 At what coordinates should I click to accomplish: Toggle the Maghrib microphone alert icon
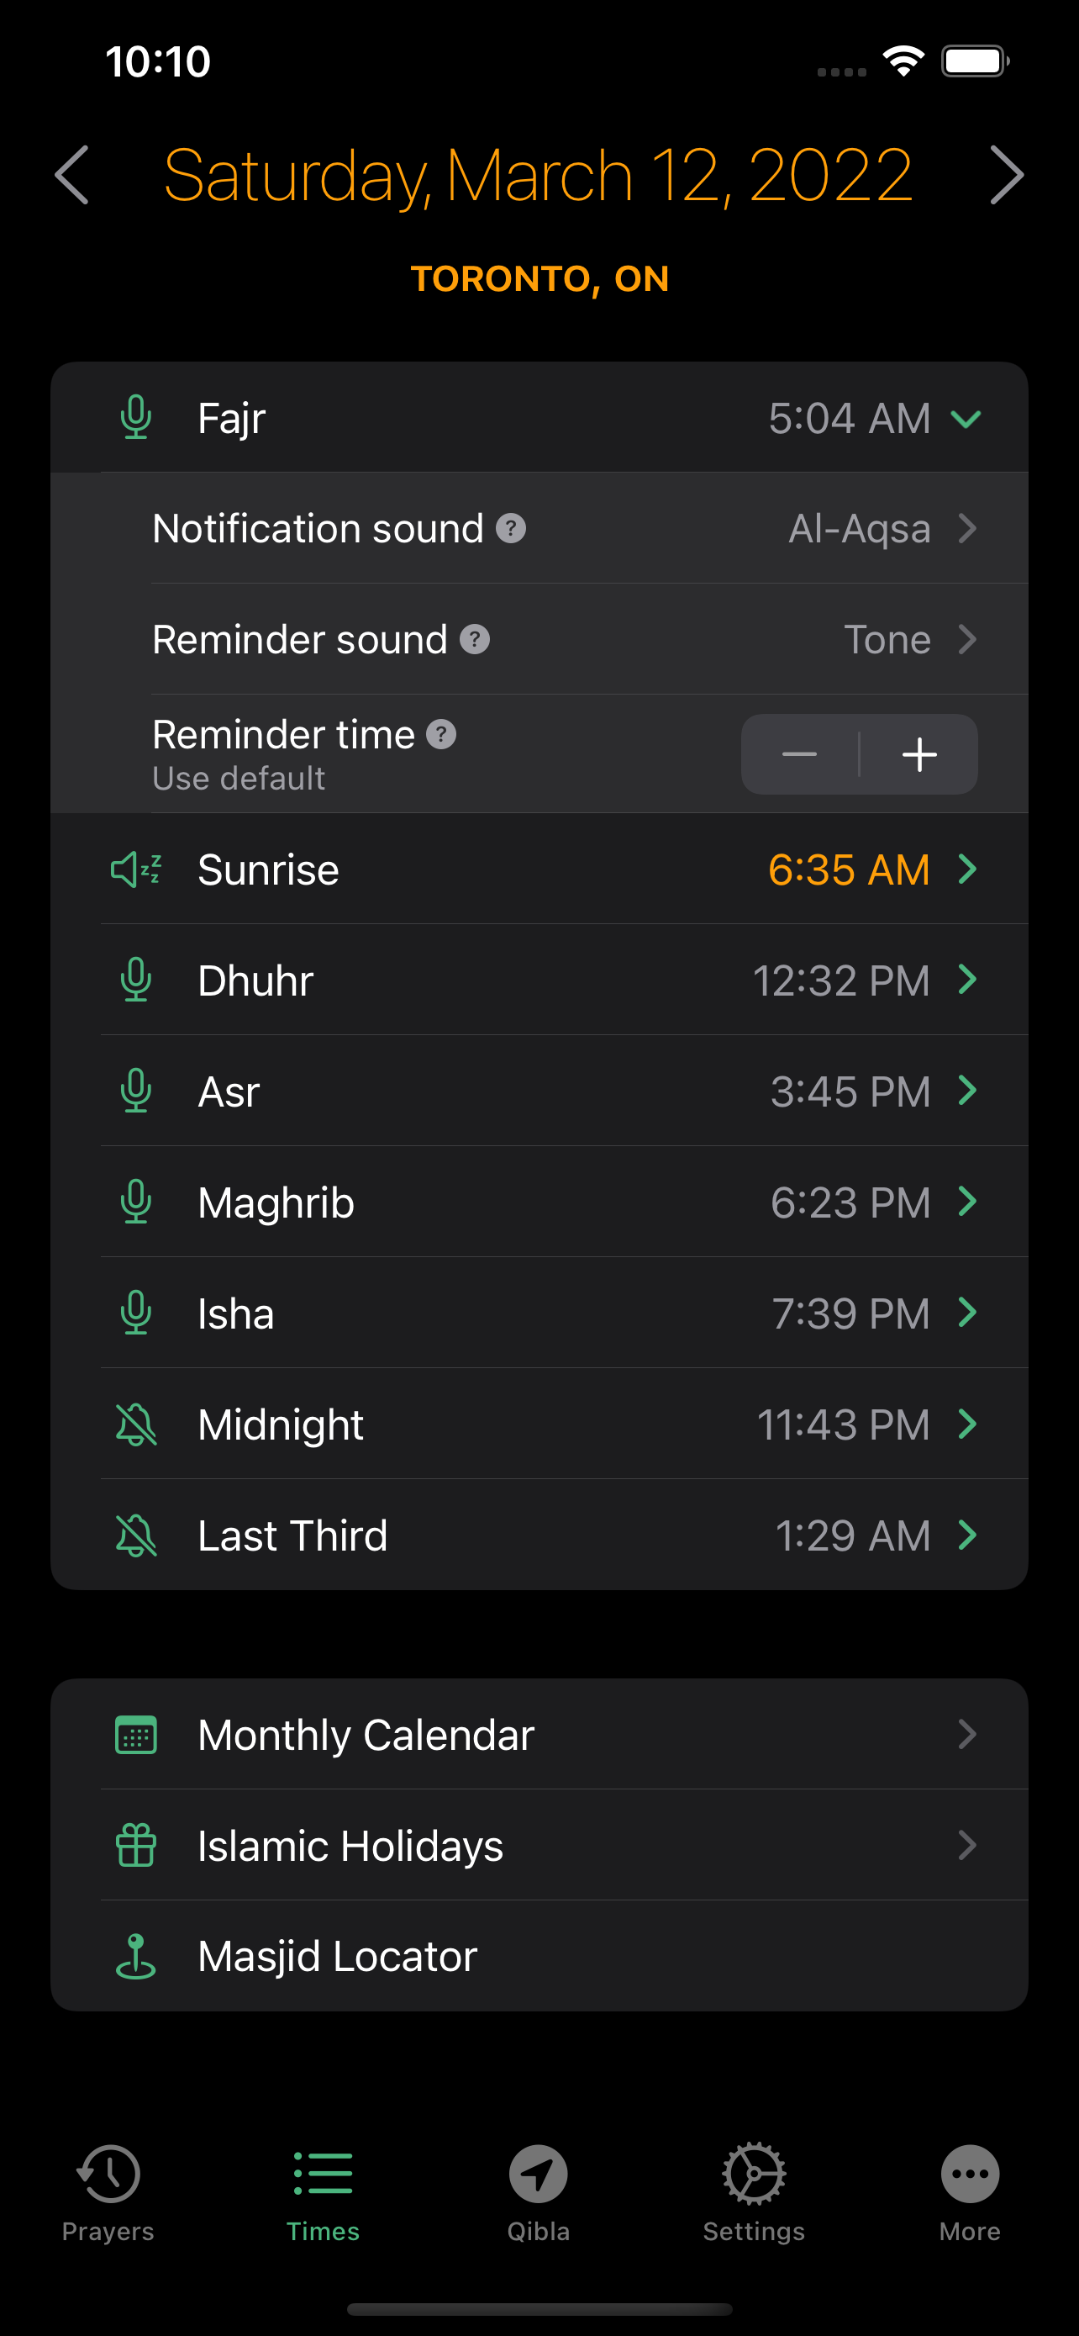(136, 1202)
